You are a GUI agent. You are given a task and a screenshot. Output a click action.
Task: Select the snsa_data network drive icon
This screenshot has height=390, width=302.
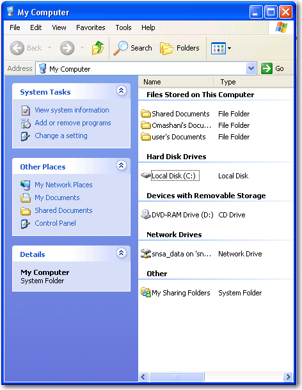point(146,253)
